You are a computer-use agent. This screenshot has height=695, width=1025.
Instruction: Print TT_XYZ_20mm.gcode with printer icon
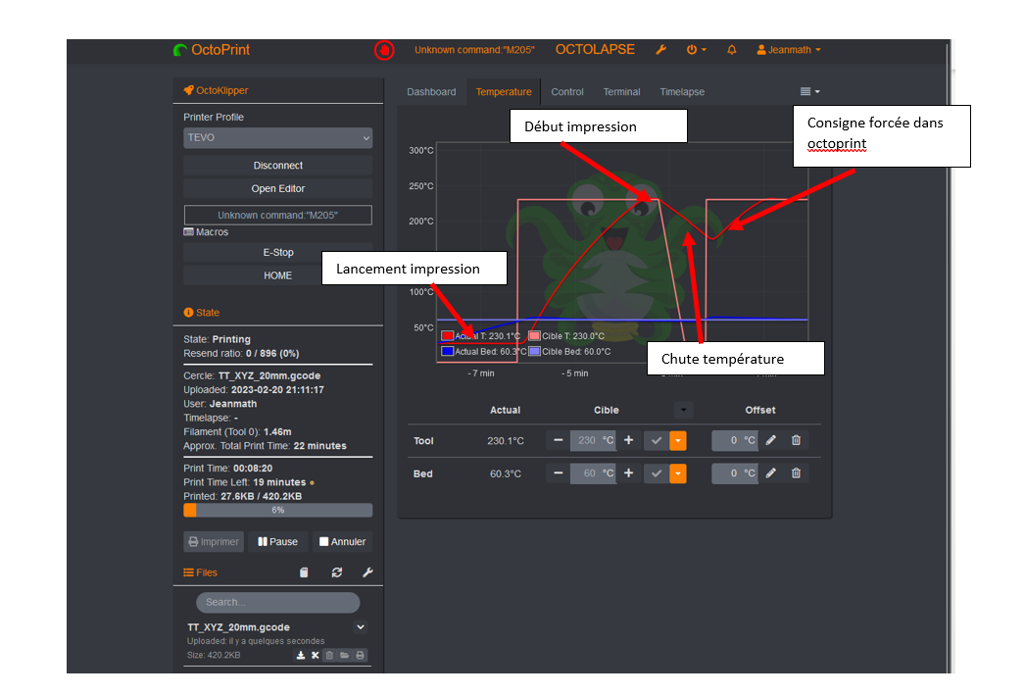(361, 655)
